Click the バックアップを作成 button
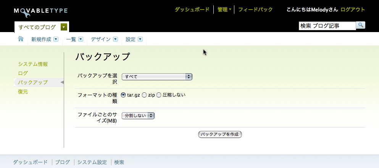 (220, 134)
